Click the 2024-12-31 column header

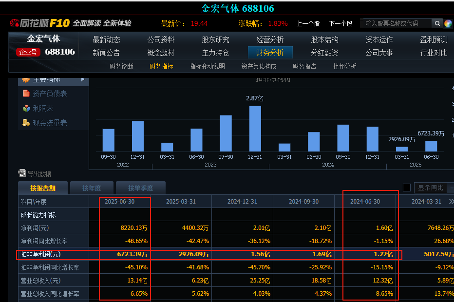pyautogui.click(x=243, y=202)
